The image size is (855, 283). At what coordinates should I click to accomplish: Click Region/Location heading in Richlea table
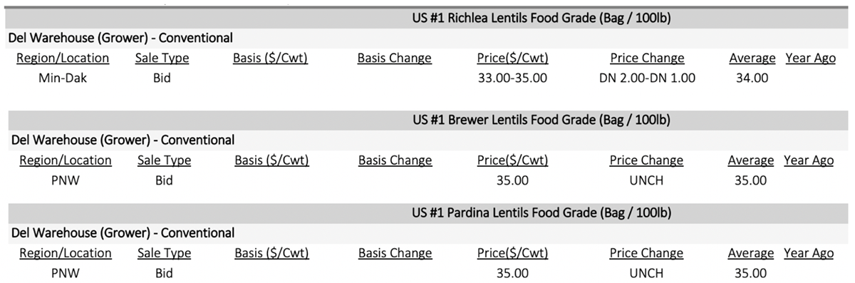point(63,58)
